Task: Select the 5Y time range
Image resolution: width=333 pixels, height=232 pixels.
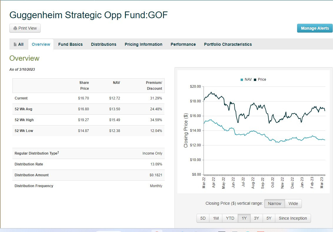Action: [269, 218]
